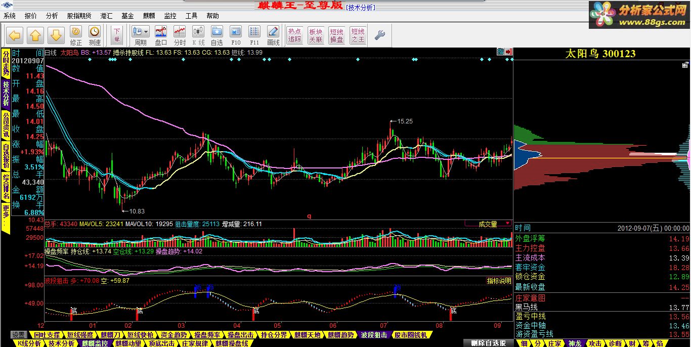Click the 板块关联 button
691x347 pixels.
click(316, 35)
